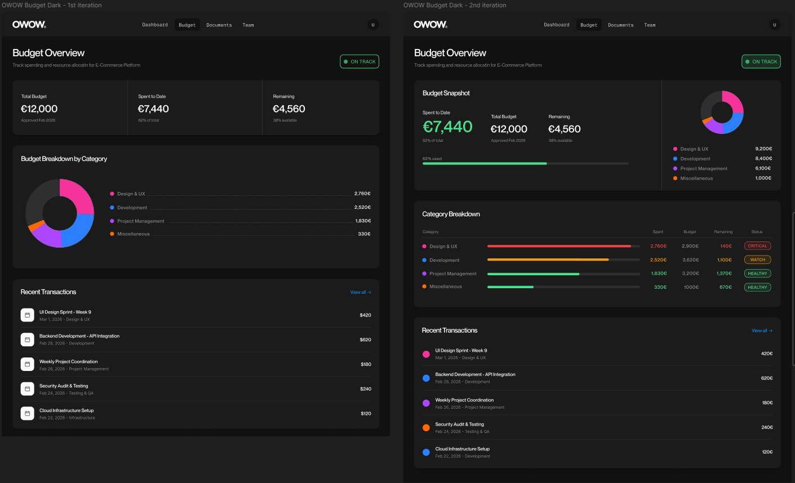
Task: Toggle the HEALTHY badge for Project Management
Action: [757, 273]
